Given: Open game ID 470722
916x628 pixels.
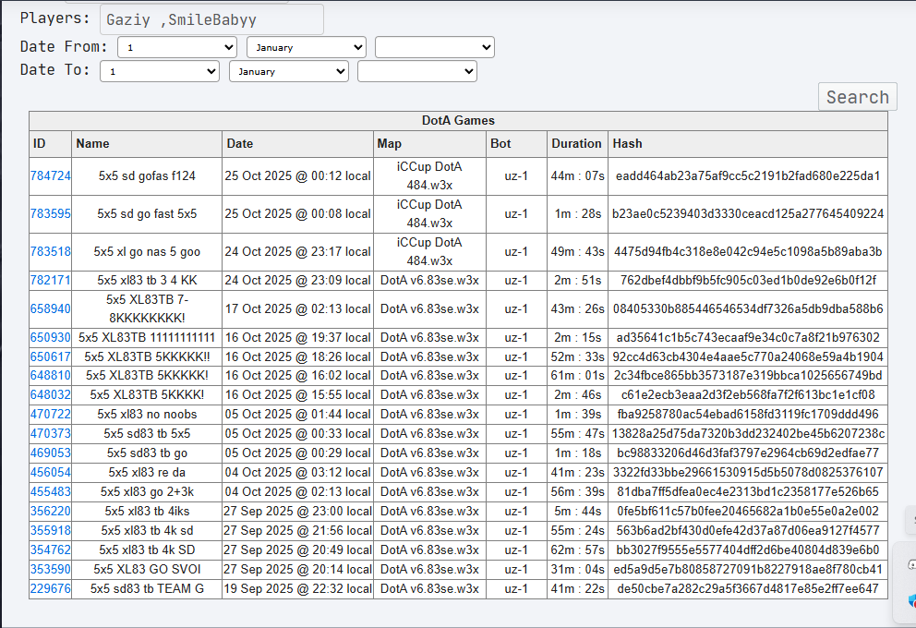Looking at the screenshot, I should tap(50, 415).
